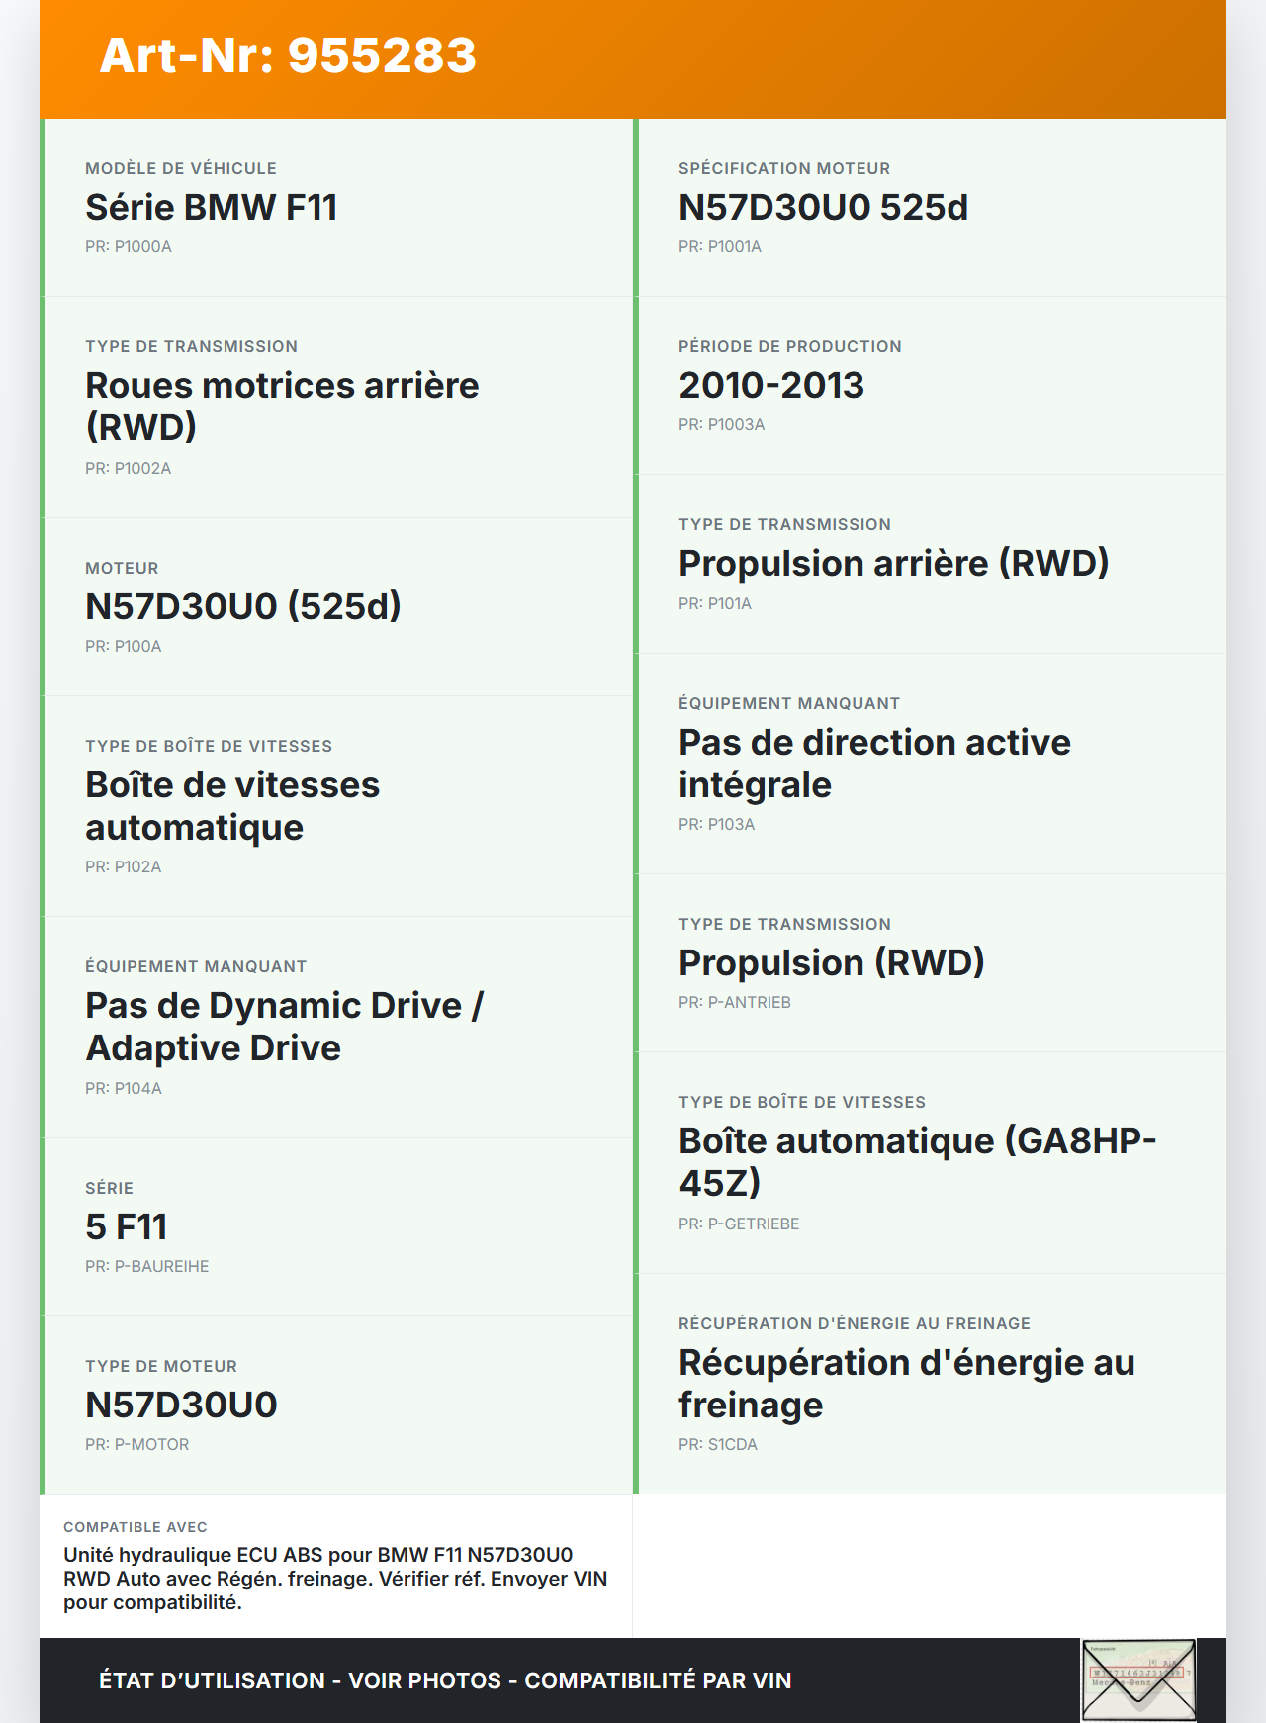Click the PR: P-GETRIEBE code label
This screenshot has height=1723, width=1266.
tap(739, 1224)
